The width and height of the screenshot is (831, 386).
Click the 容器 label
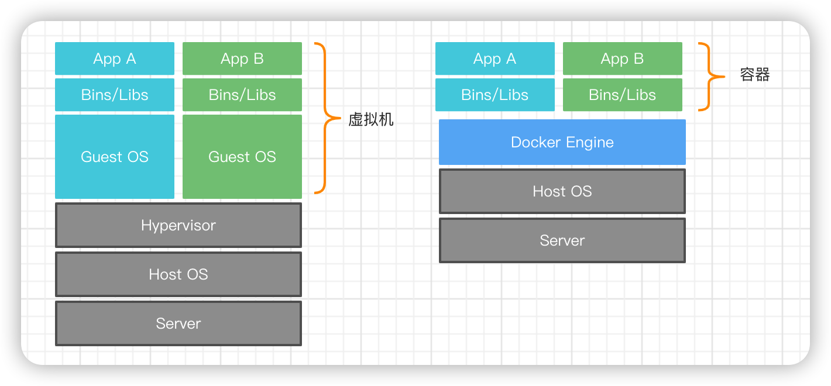[x=754, y=75]
